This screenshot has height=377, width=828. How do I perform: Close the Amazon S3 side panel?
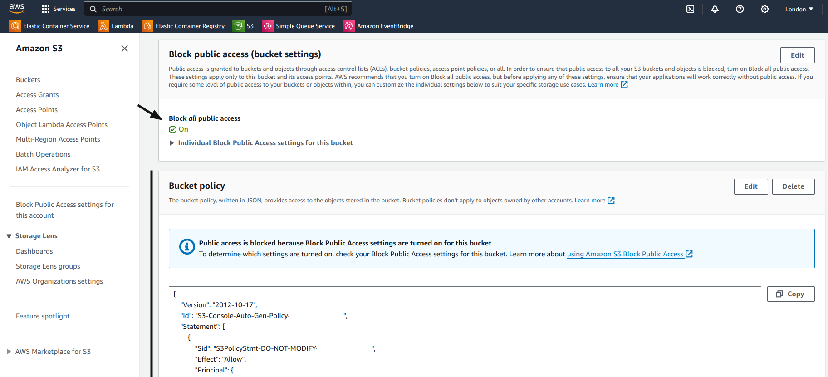pyautogui.click(x=125, y=49)
